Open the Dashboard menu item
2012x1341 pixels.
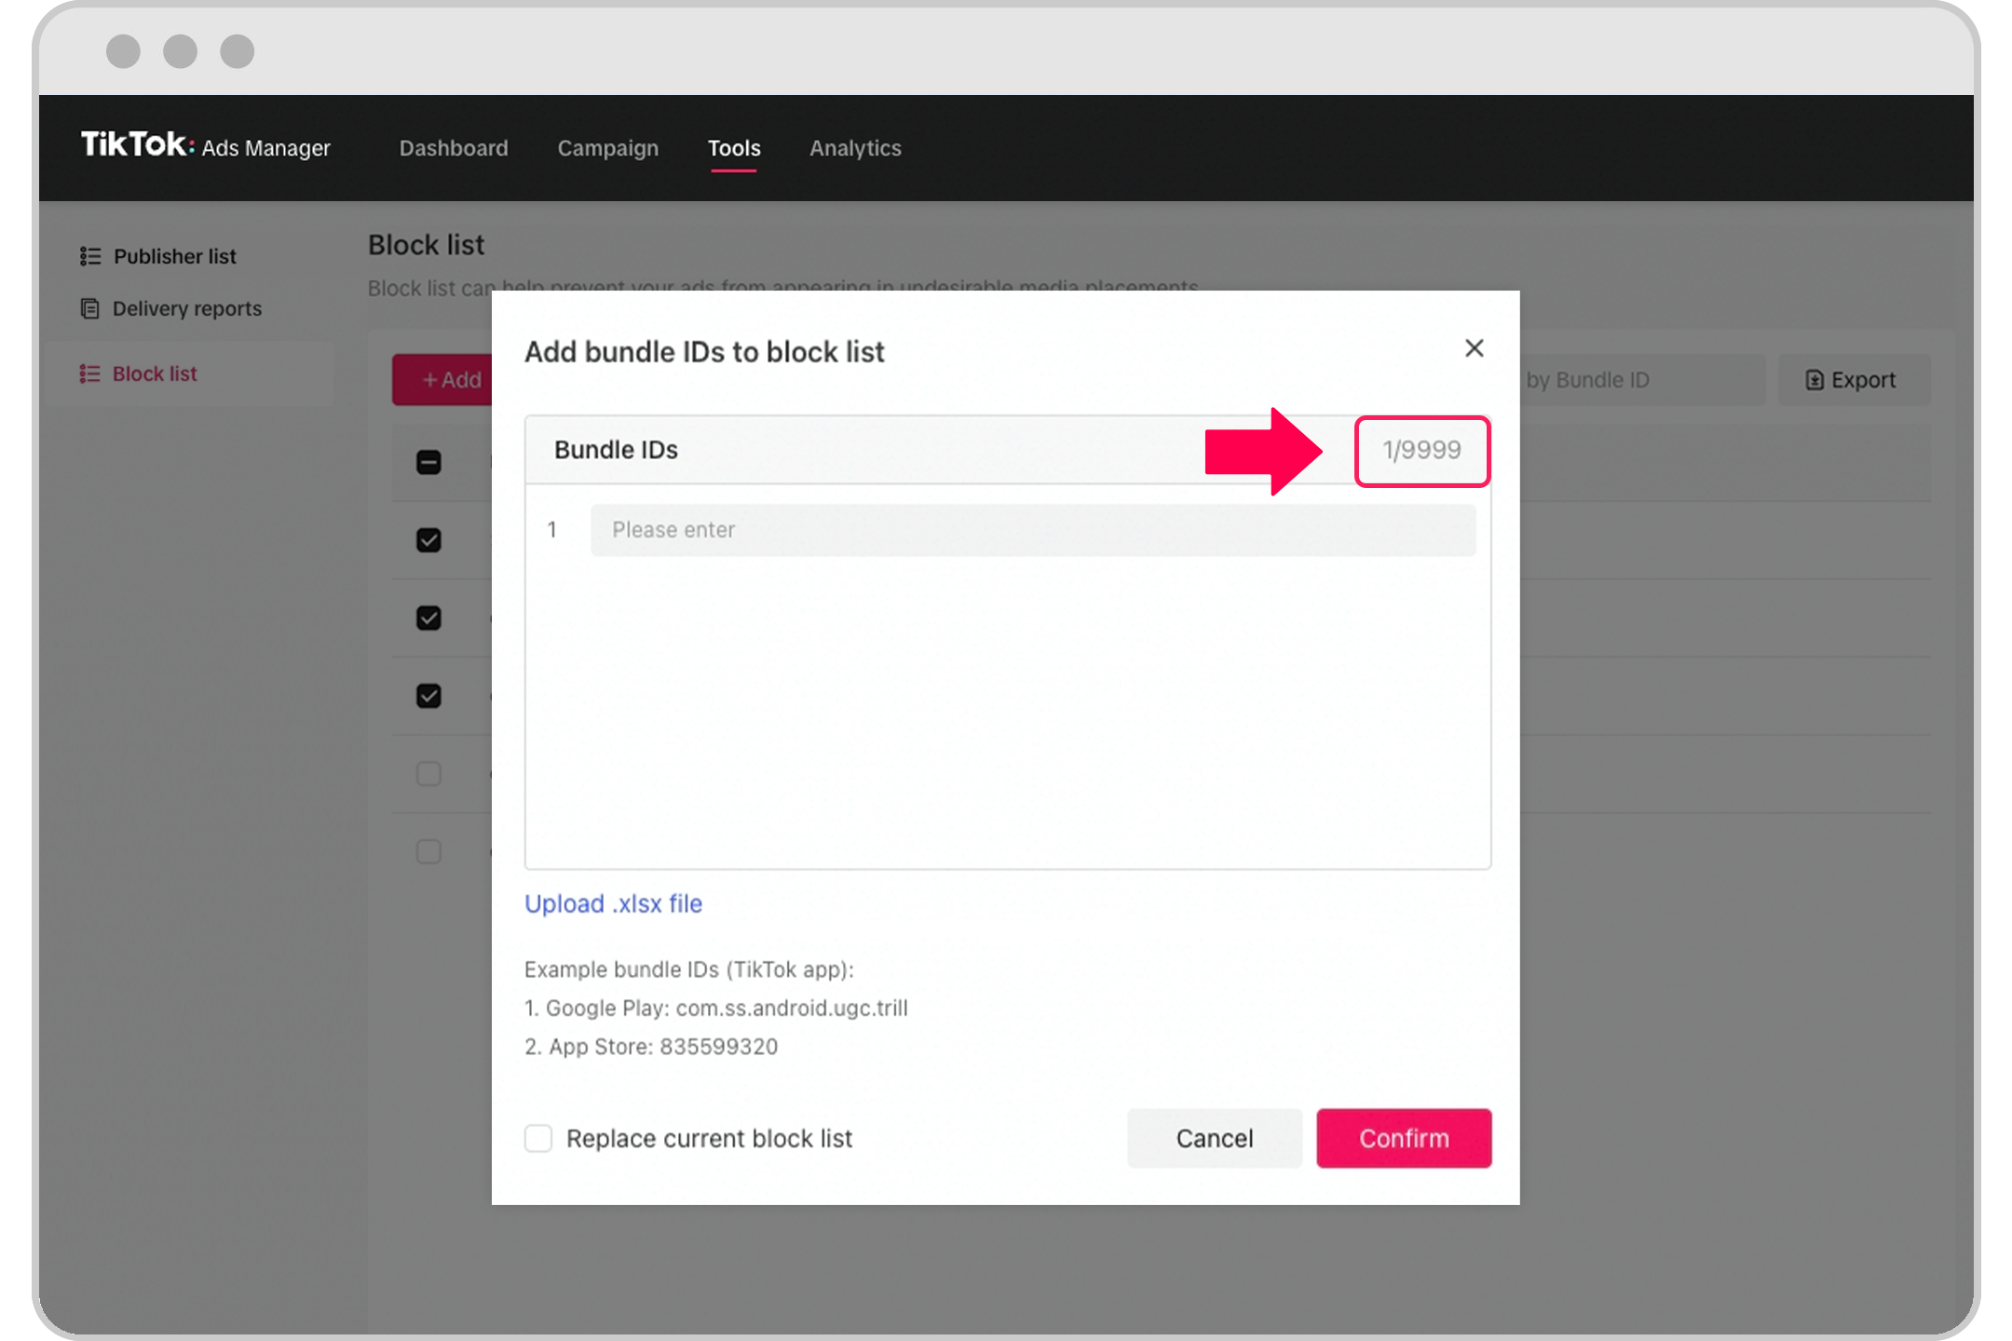coord(454,148)
